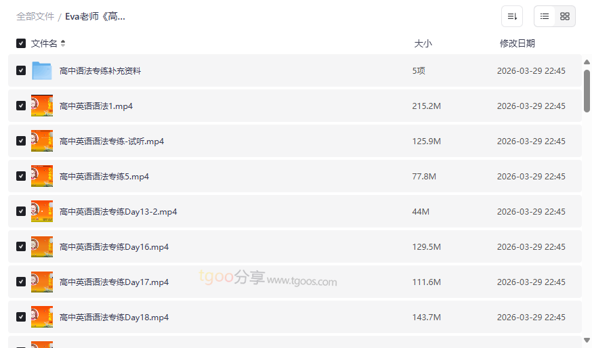Viewport: 592px width, 348px height.
Task: Click the 高中英语语法专练-试听.mp4 thumbnail icon
Action: click(42, 141)
